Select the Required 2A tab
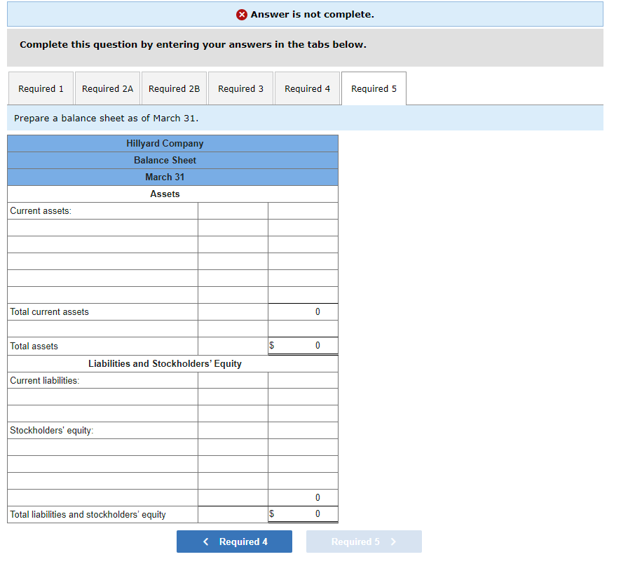Screen dimensions: 628x585 pos(107,88)
